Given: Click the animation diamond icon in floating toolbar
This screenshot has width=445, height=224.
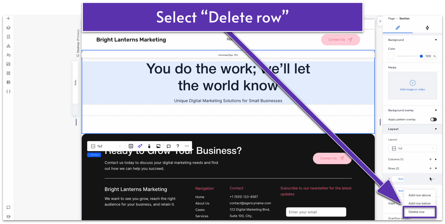Looking at the screenshot, I should point(149,146).
